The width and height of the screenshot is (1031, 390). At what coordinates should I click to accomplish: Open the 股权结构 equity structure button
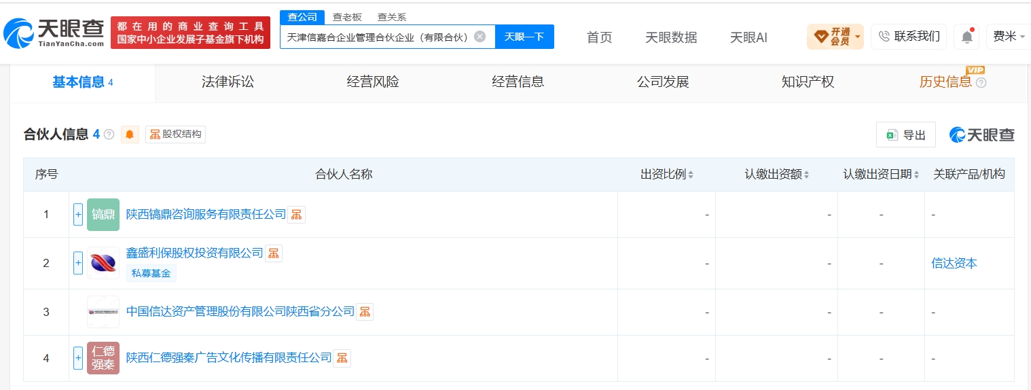(175, 135)
